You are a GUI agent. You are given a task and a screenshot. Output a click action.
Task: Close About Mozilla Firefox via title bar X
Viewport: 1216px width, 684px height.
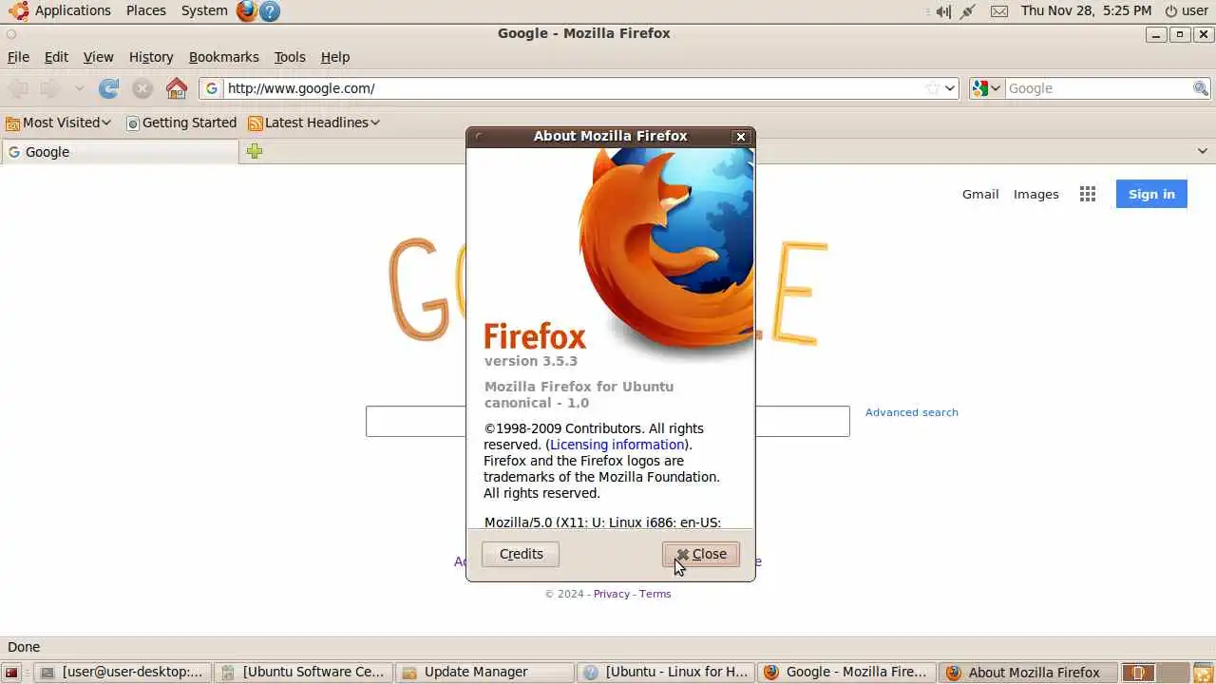(741, 137)
